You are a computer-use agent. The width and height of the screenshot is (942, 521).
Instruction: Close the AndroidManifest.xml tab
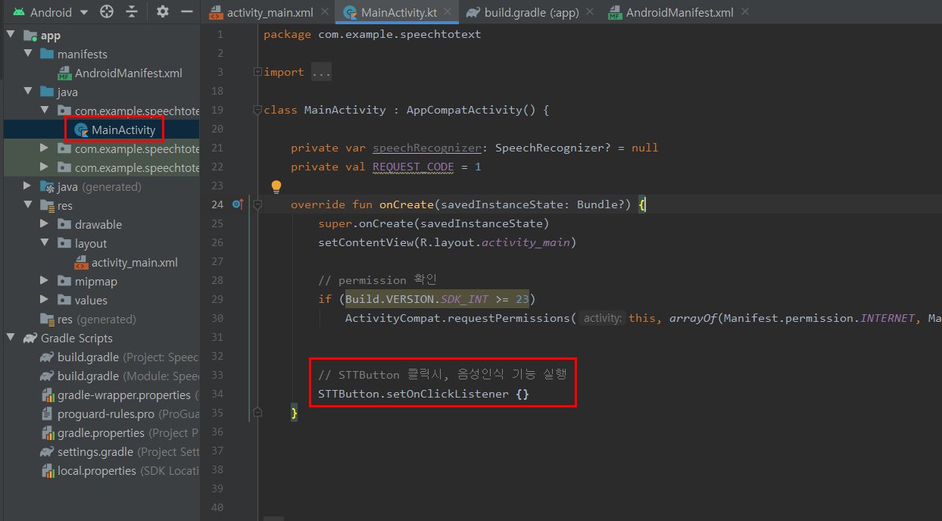tap(745, 13)
